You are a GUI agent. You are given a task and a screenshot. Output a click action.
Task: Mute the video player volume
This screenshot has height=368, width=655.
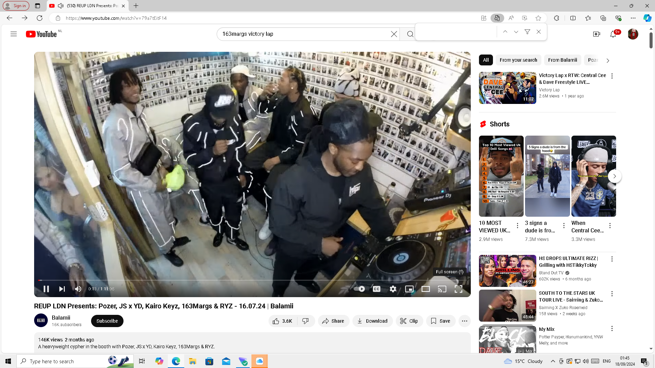[78, 289]
